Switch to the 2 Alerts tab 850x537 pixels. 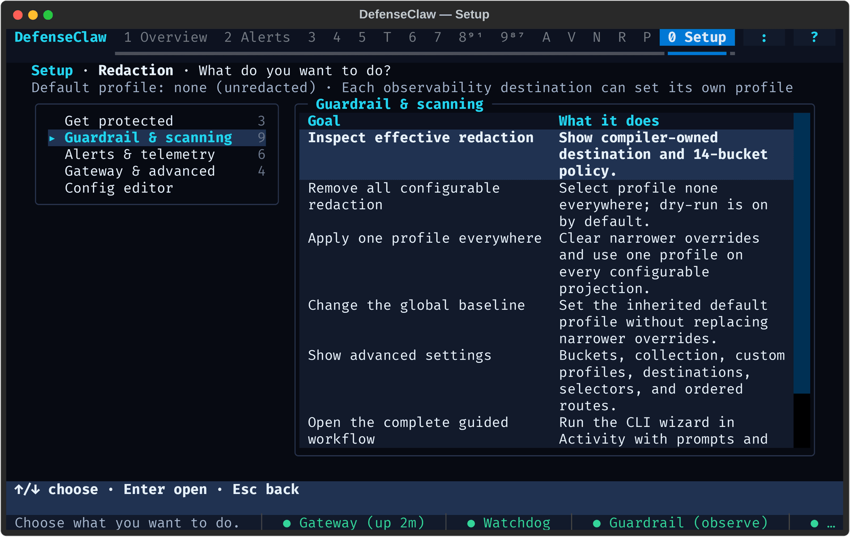257,37
